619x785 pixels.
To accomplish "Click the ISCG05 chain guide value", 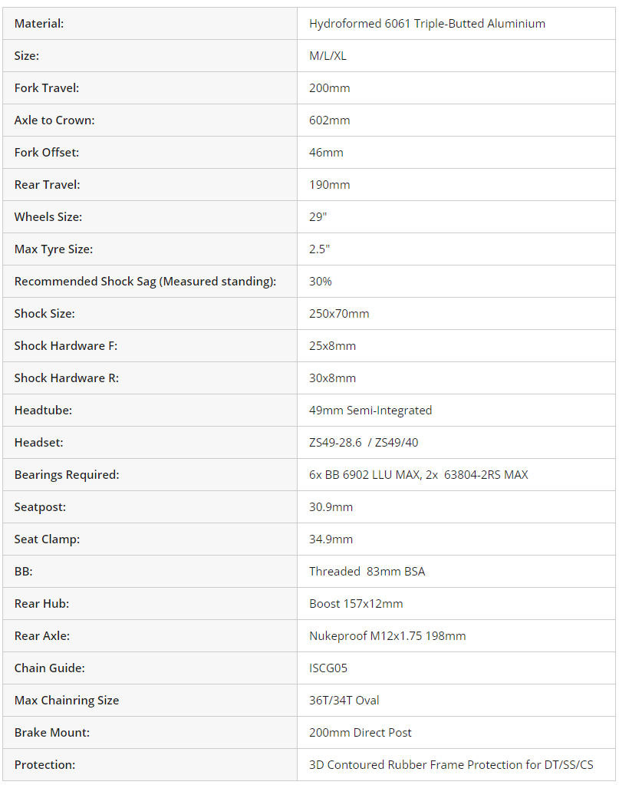I will click(x=328, y=668).
